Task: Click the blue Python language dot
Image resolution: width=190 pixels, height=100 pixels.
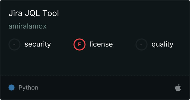Action: [x=11, y=88]
